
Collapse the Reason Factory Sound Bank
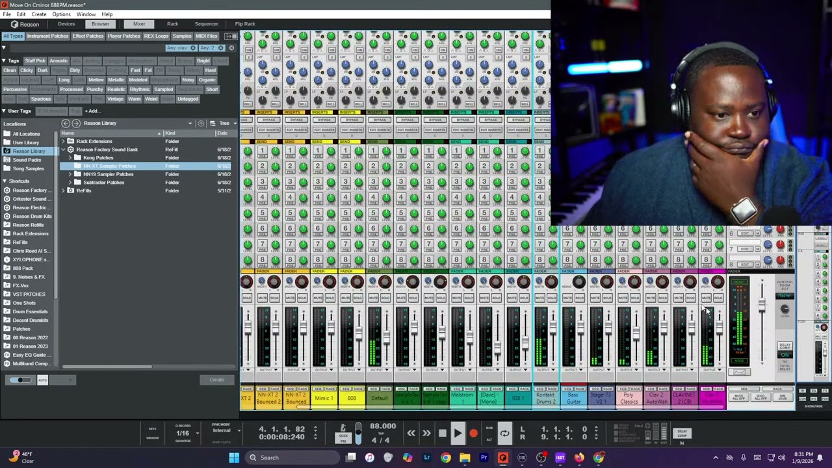click(x=63, y=149)
